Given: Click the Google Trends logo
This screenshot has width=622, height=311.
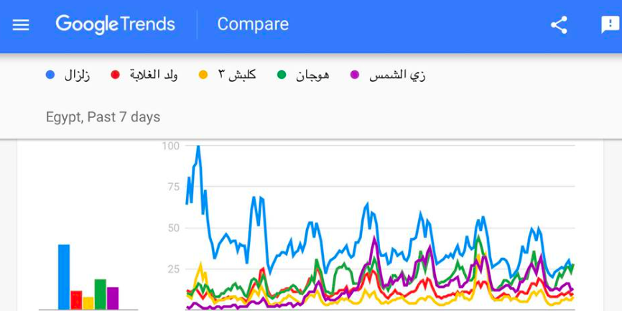Looking at the screenshot, I should (115, 24).
